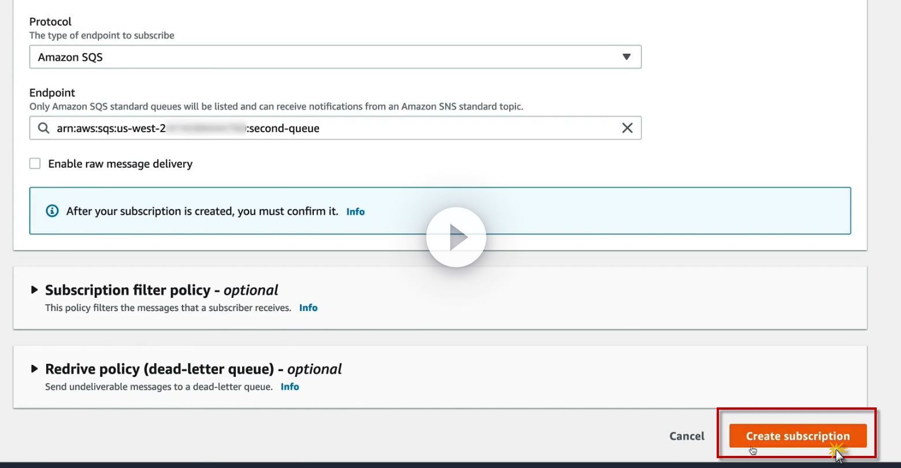Click the magnifier icon in the Endpoint field
Image resolution: width=901 pixels, height=468 pixels.
pyautogui.click(x=43, y=128)
